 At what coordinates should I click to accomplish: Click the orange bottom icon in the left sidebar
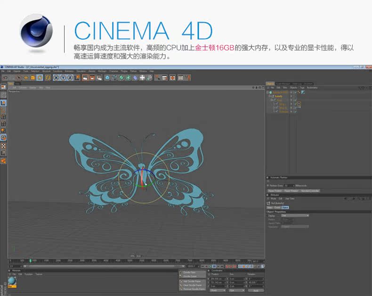point(3,161)
